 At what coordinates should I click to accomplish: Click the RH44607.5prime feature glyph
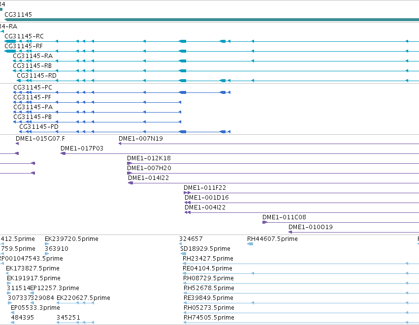coord(250,244)
